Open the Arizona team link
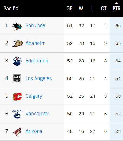This screenshot has width=123, height=141. [x=34, y=131]
